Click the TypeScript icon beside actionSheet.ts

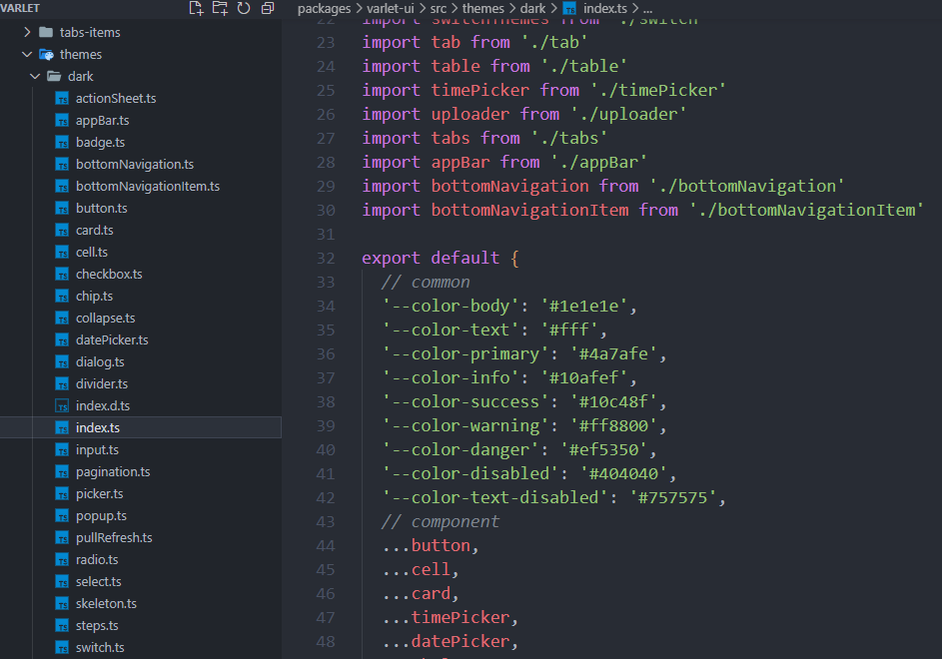[x=62, y=99]
